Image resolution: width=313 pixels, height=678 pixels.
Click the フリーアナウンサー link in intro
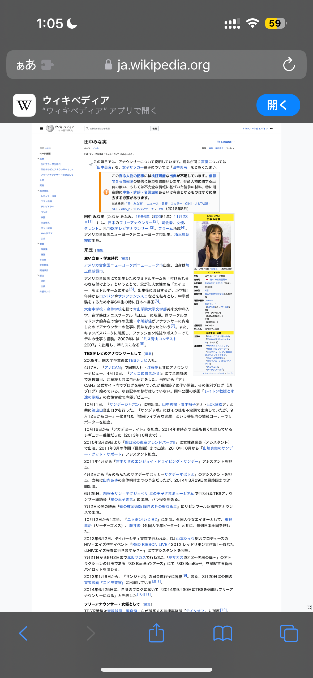coord(136,223)
